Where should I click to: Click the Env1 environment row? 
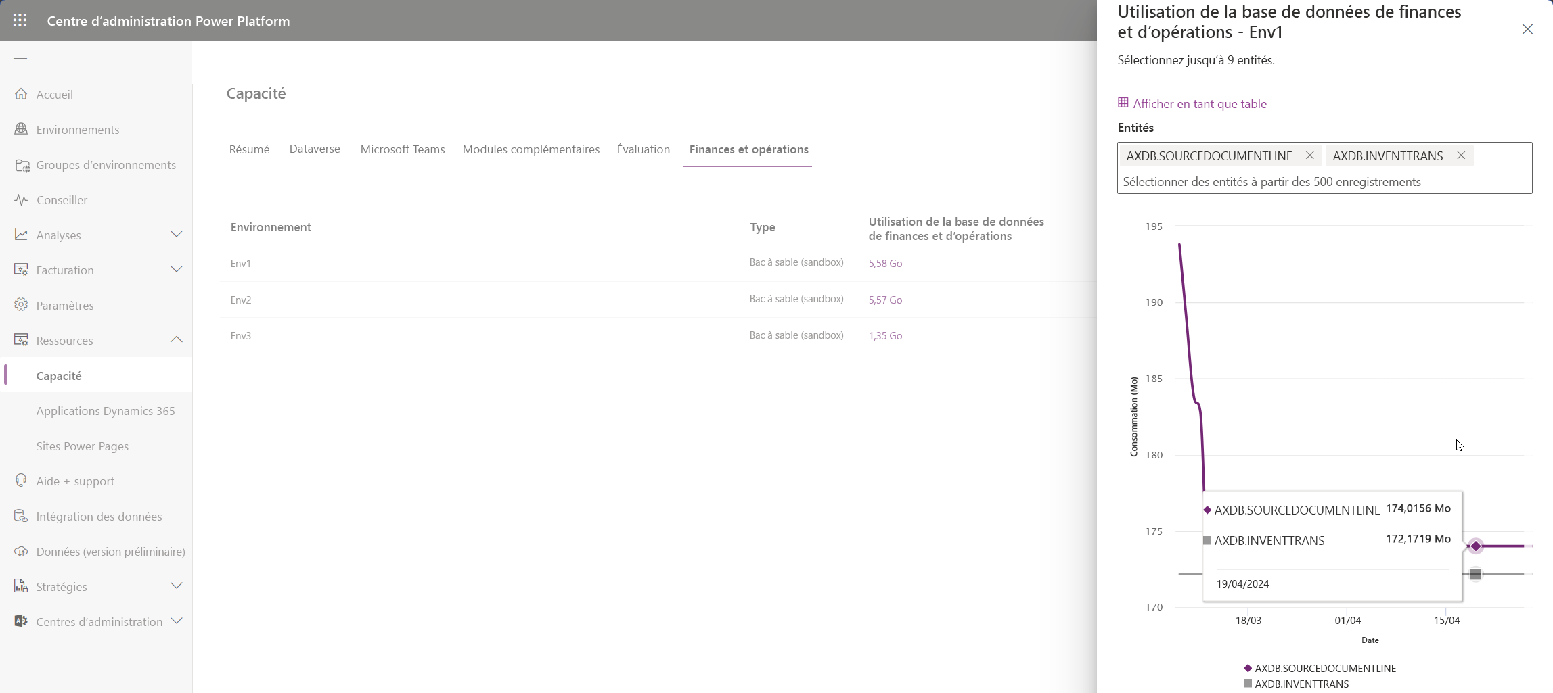(658, 263)
